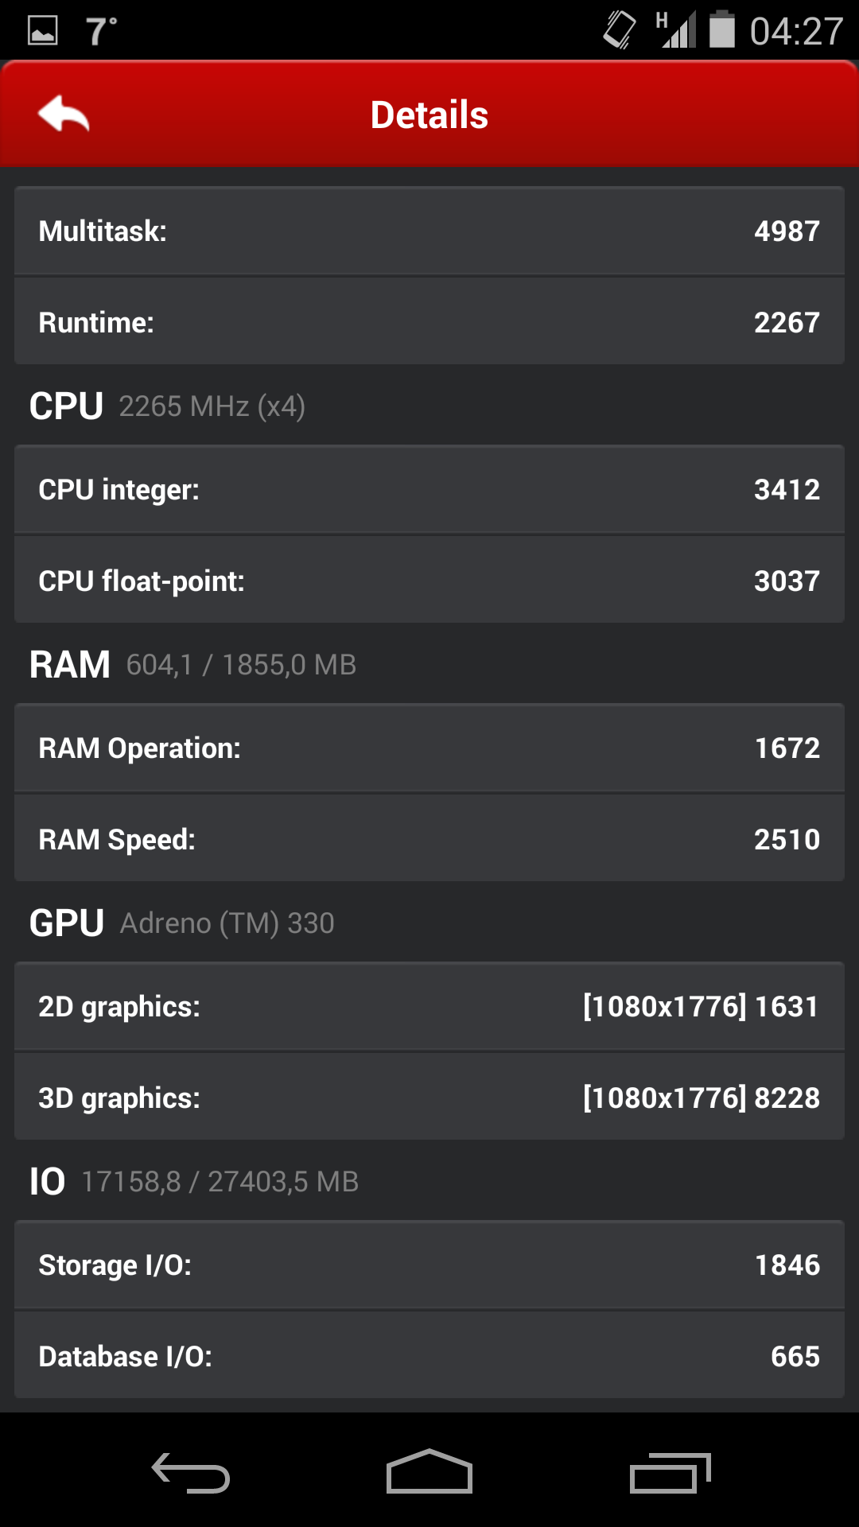This screenshot has height=1527, width=859.
Task: Tap the CPU integer result row
Action: (x=429, y=489)
